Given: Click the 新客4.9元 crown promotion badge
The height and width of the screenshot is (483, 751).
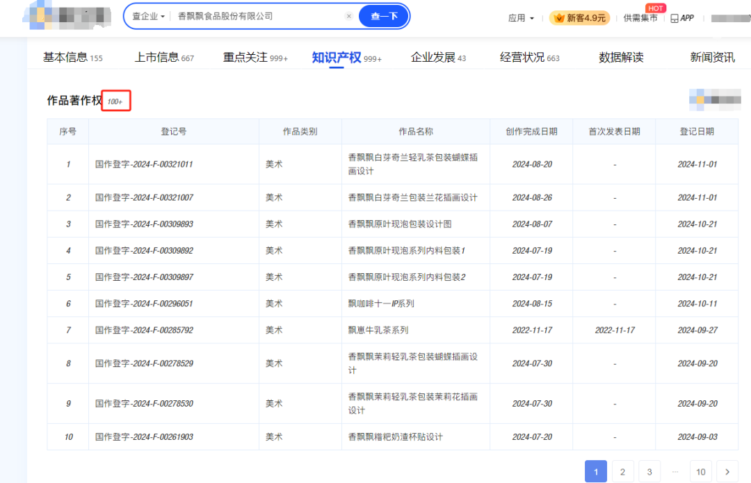Looking at the screenshot, I should coord(579,18).
